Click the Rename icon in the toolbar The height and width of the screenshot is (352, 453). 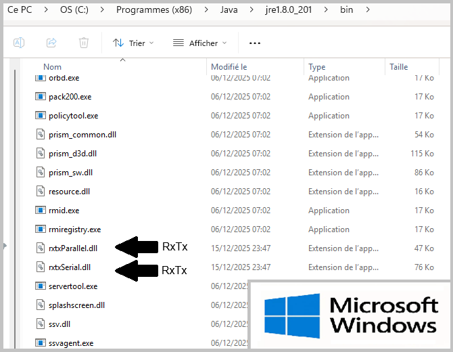click(19, 43)
